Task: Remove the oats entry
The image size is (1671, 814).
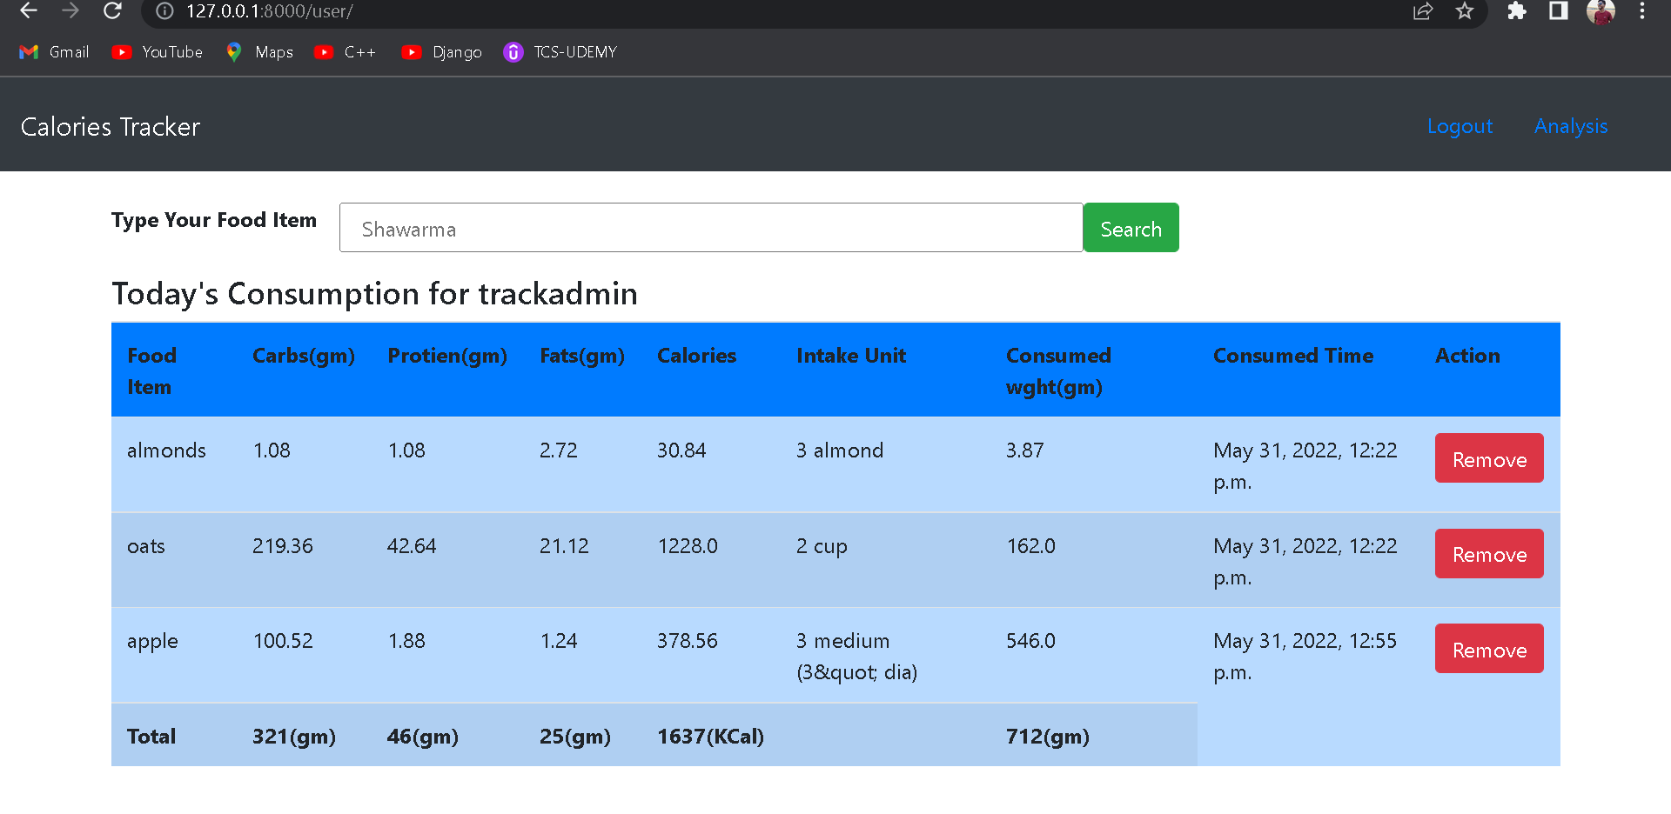Action: click(x=1488, y=553)
